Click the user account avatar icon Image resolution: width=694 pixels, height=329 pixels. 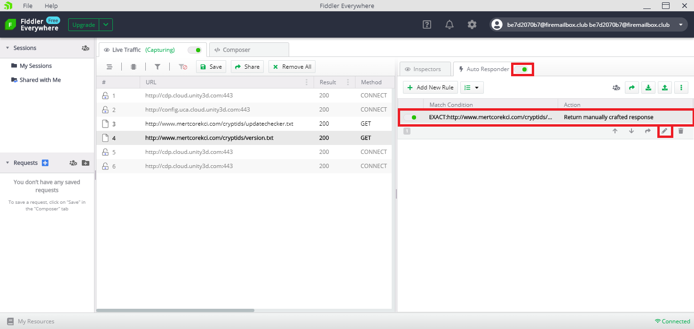[x=497, y=25]
